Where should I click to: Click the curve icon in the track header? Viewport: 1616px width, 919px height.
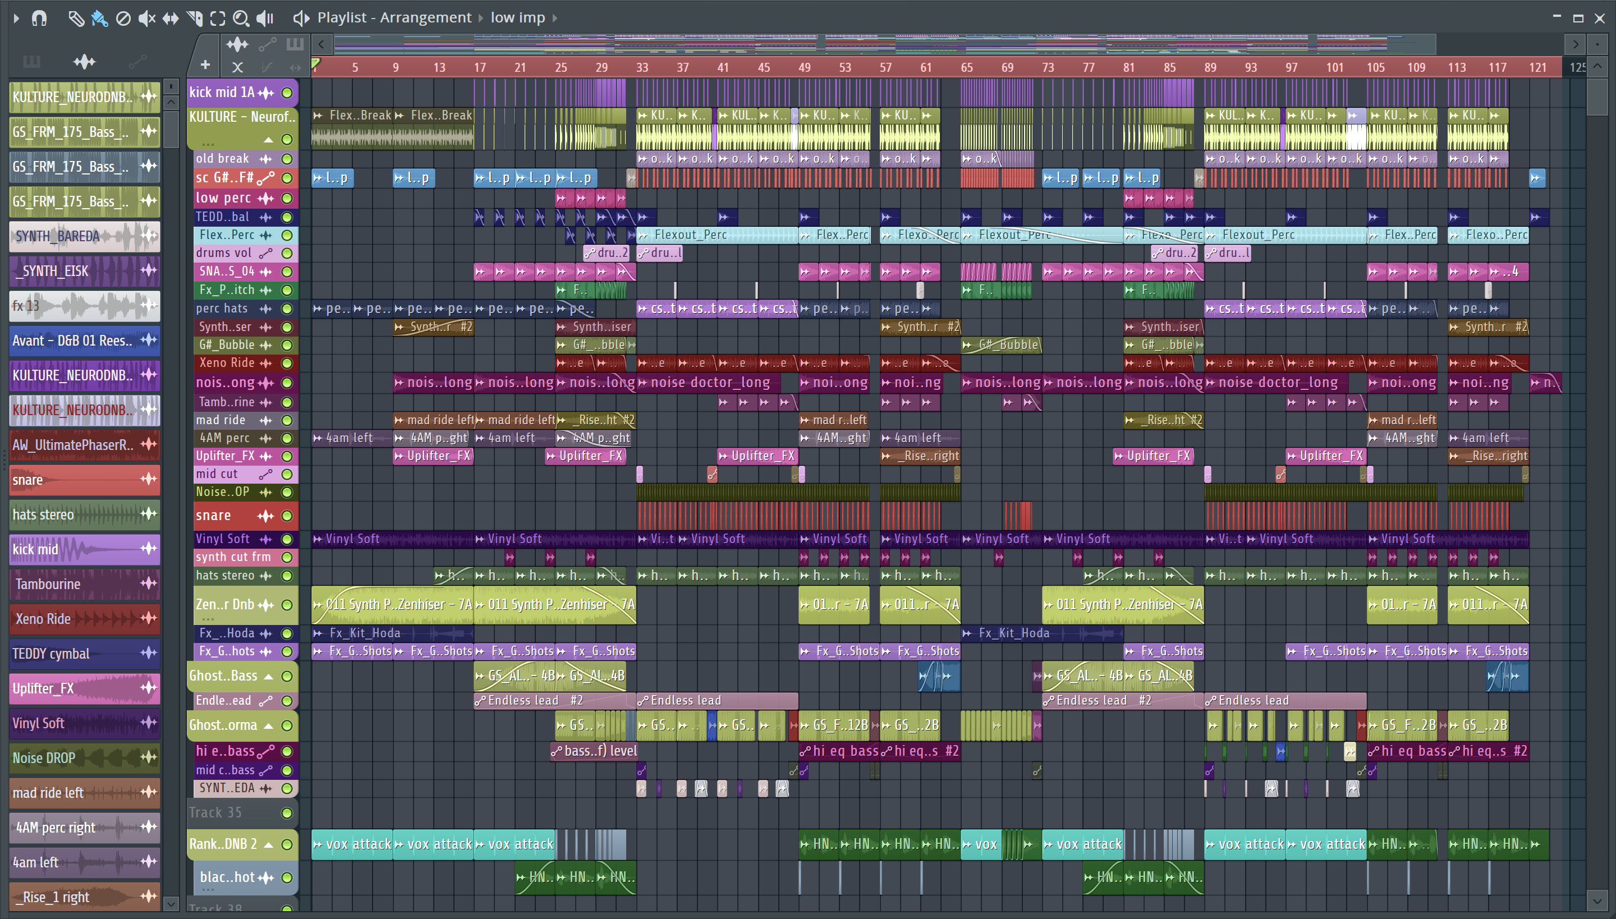click(x=267, y=66)
